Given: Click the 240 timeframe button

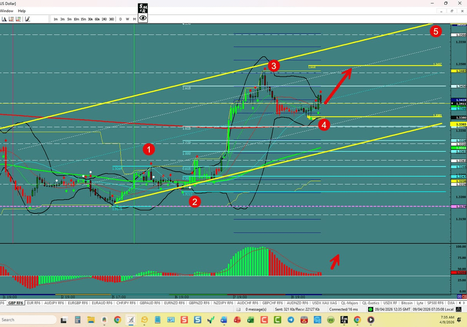Looking at the screenshot, I should (x=104, y=19).
